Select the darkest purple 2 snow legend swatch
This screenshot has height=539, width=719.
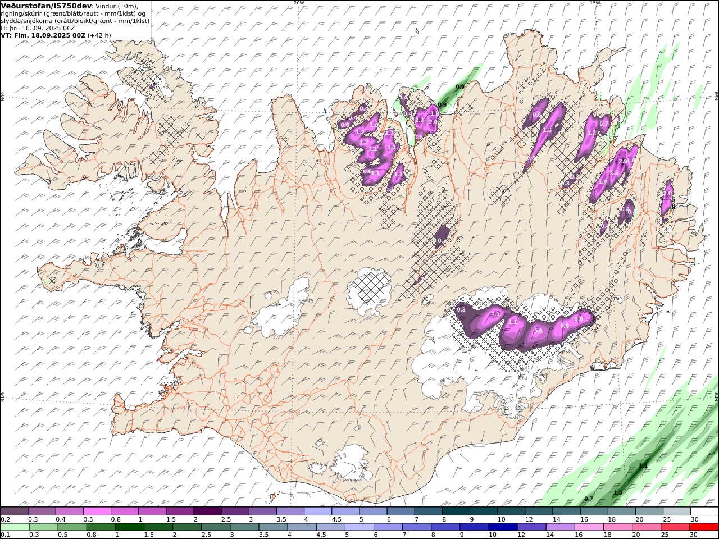click(x=207, y=511)
